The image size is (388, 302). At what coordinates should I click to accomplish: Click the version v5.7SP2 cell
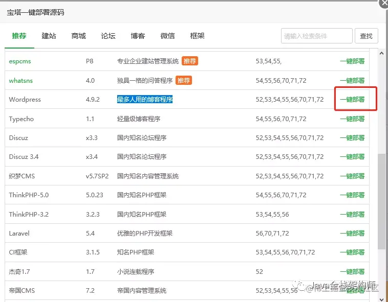97,176
